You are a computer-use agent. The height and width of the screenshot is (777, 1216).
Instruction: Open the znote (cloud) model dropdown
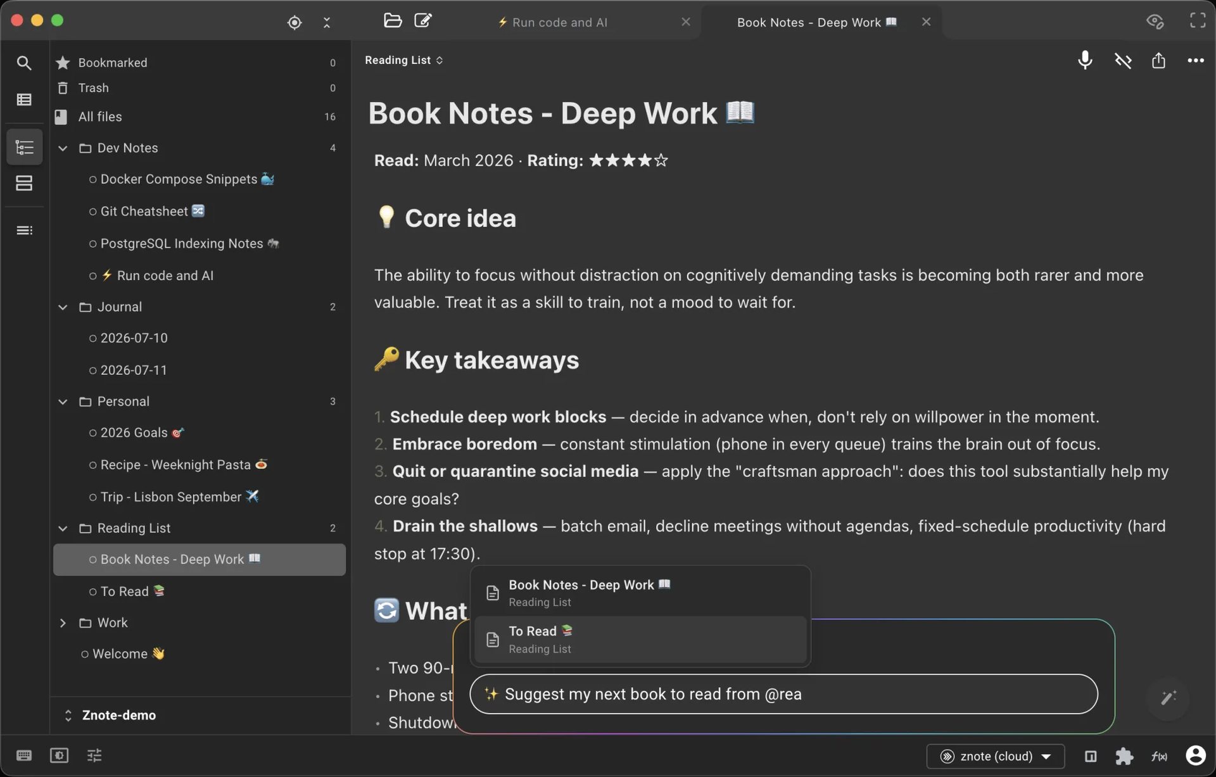tap(995, 756)
